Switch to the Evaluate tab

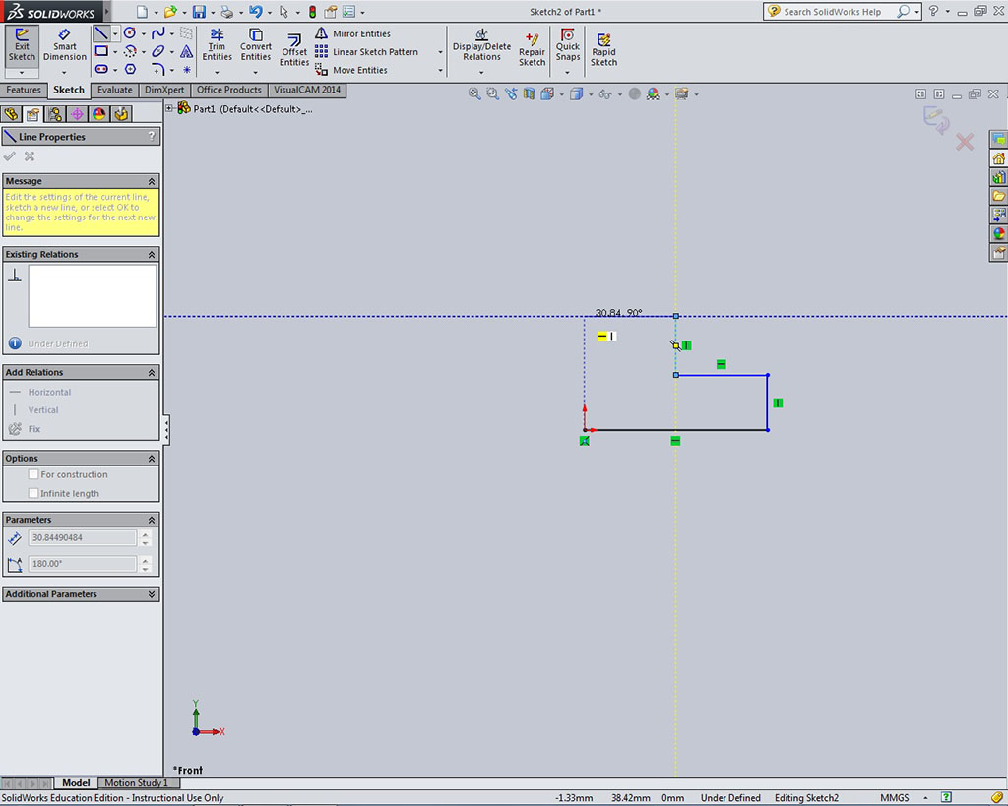(x=114, y=90)
